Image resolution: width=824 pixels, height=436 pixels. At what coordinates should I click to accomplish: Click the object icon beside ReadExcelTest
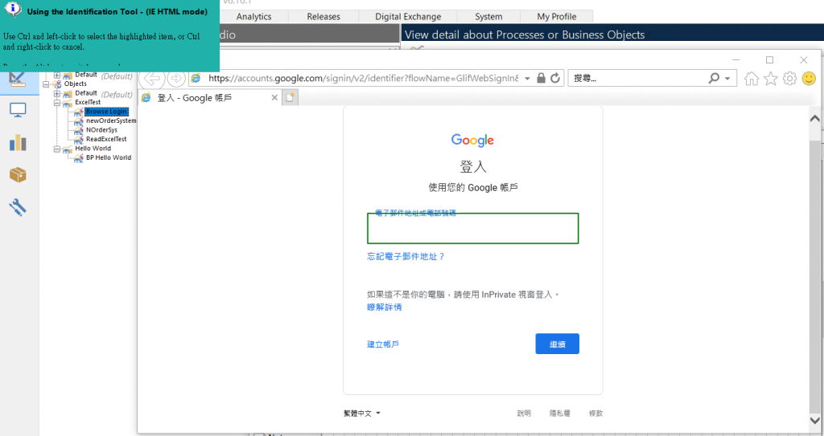78,139
